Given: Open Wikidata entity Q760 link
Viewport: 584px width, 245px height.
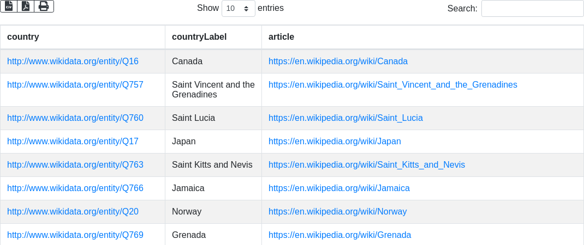Looking at the screenshot, I should 75,118.
